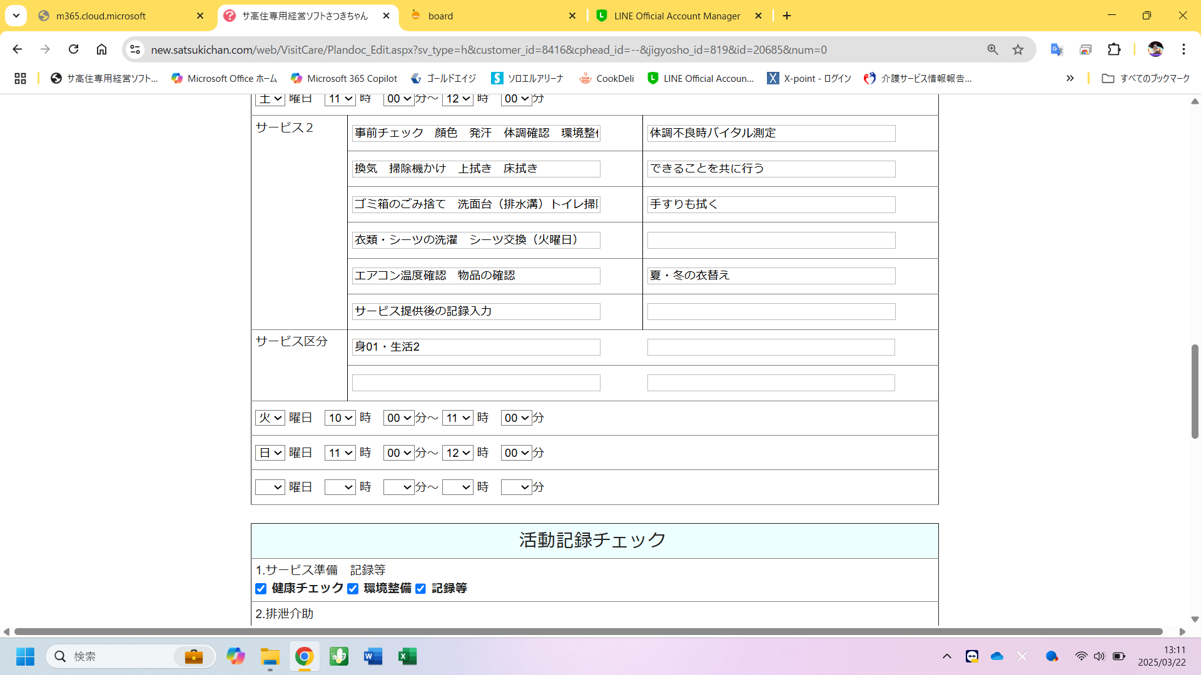Open Word from the taskbar
Screen dimensions: 1201x675
pos(373,656)
